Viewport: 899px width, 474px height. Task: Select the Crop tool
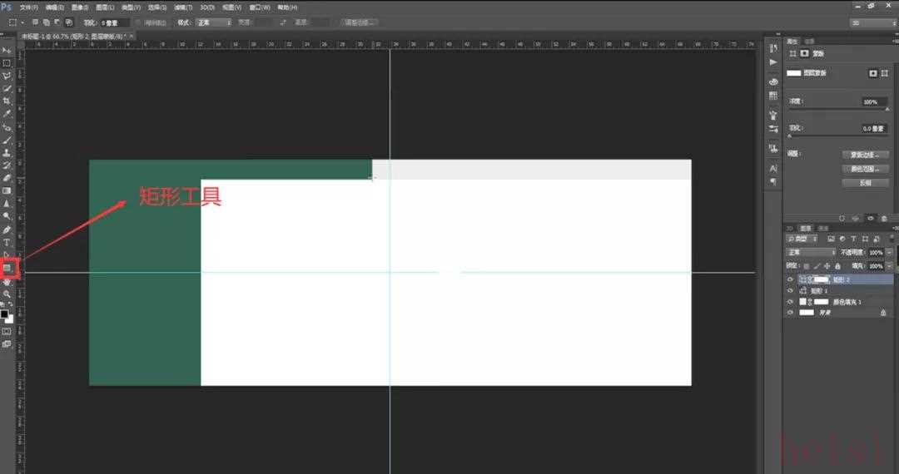pyautogui.click(x=7, y=101)
